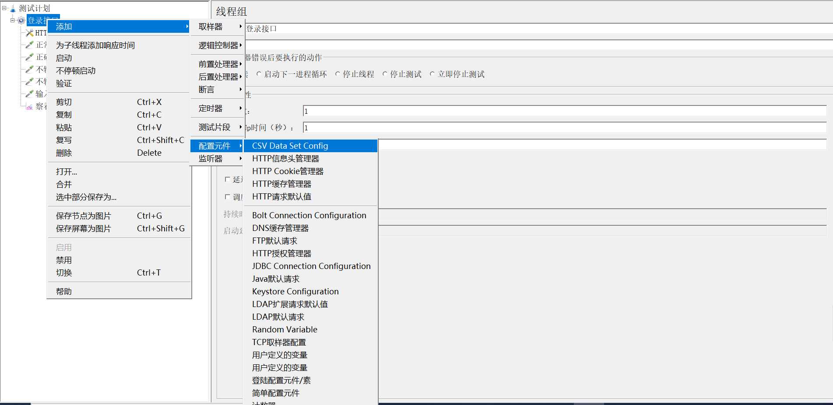Image resolution: width=833 pixels, height=405 pixels.
Task: Choose TCP取样器配置
Action: click(x=310, y=342)
